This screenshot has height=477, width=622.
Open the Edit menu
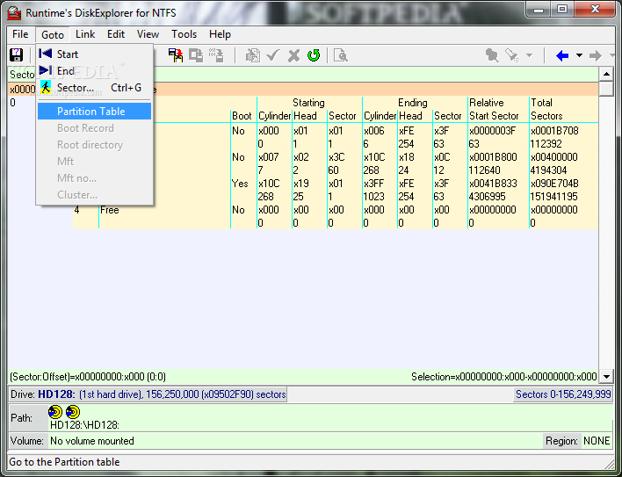click(116, 34)
